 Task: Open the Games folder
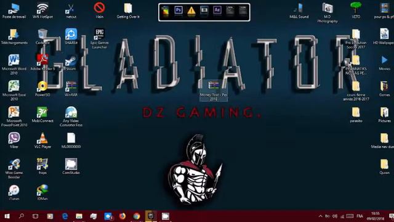384,89
